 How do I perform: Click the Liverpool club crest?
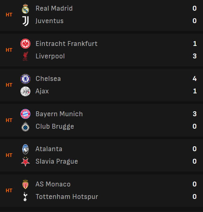(x=25, y=56)
